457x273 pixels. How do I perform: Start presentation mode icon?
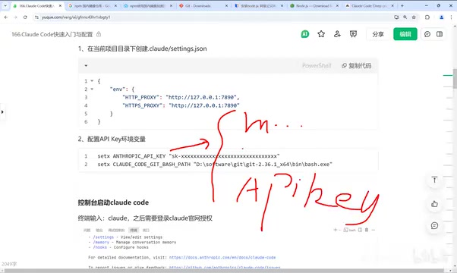[x=353, y=34]
